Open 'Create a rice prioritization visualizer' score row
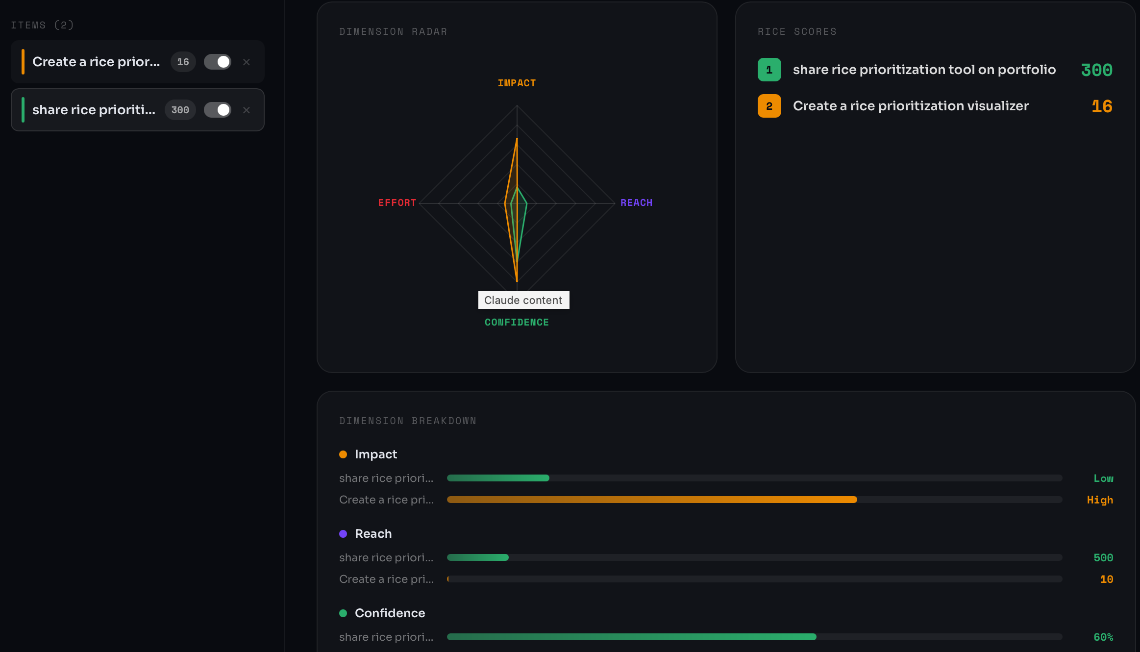Screen dimensions: 1140x652 910,106
